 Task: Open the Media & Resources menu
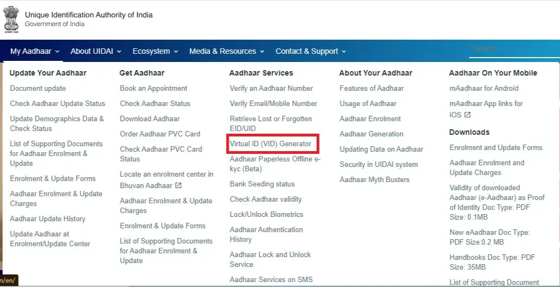pos(226,51)
